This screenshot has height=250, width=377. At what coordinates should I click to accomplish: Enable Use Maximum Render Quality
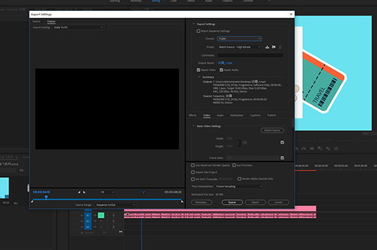pos(193,165)
